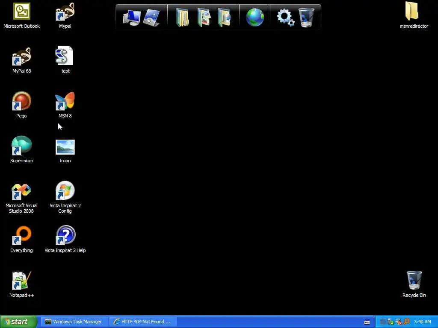
Task: Click the globe internet dock icon
Action: click(x=255, y=17)
